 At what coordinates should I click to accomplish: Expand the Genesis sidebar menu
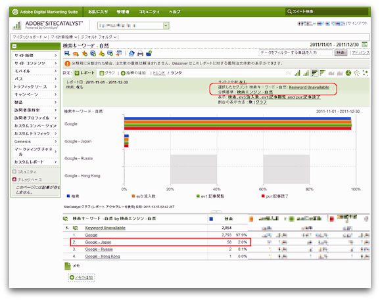click(x=36, y=141)
